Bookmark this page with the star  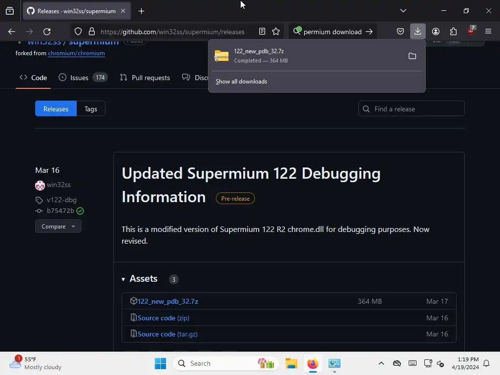276,32
